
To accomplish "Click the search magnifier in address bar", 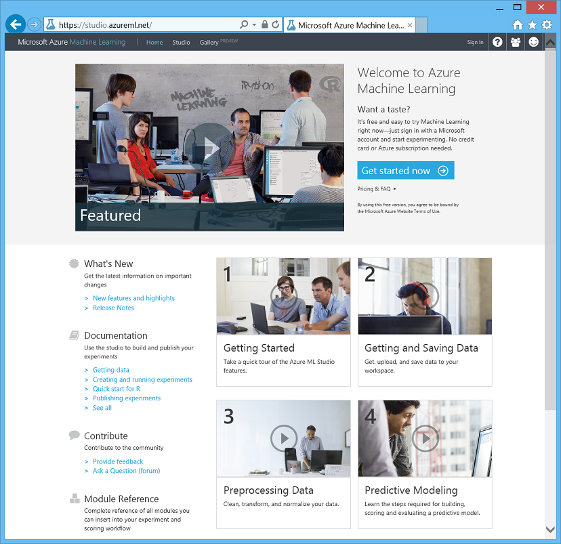I will (244, 24).
